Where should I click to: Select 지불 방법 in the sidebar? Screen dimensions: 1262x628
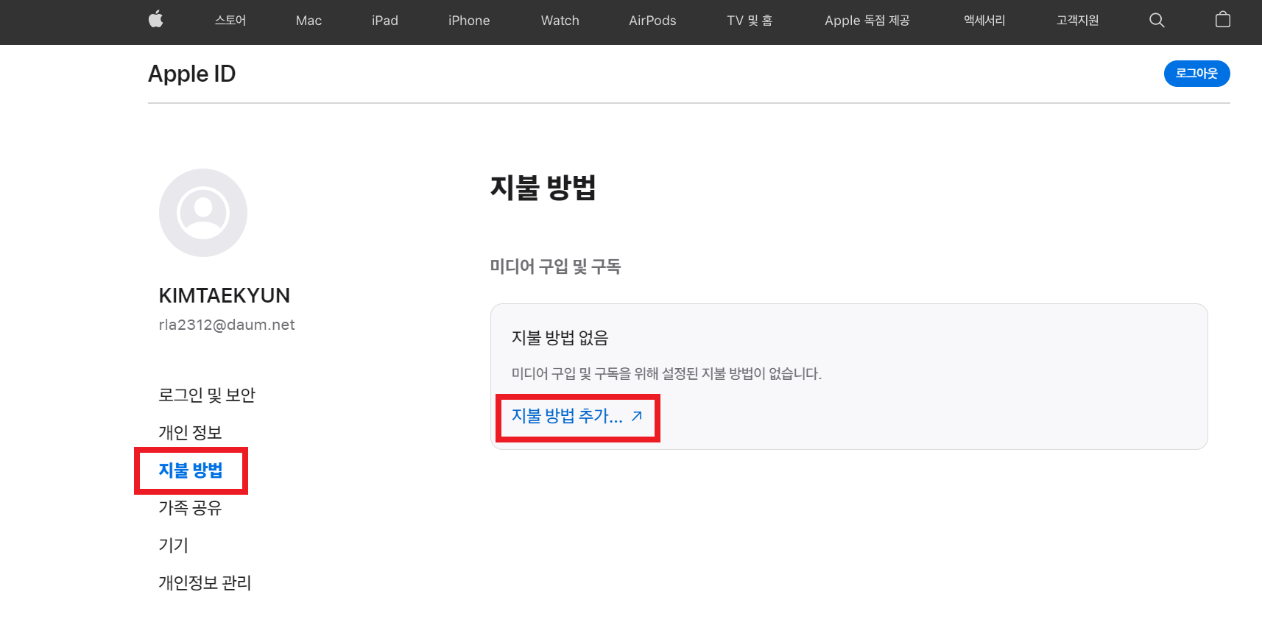191,470
